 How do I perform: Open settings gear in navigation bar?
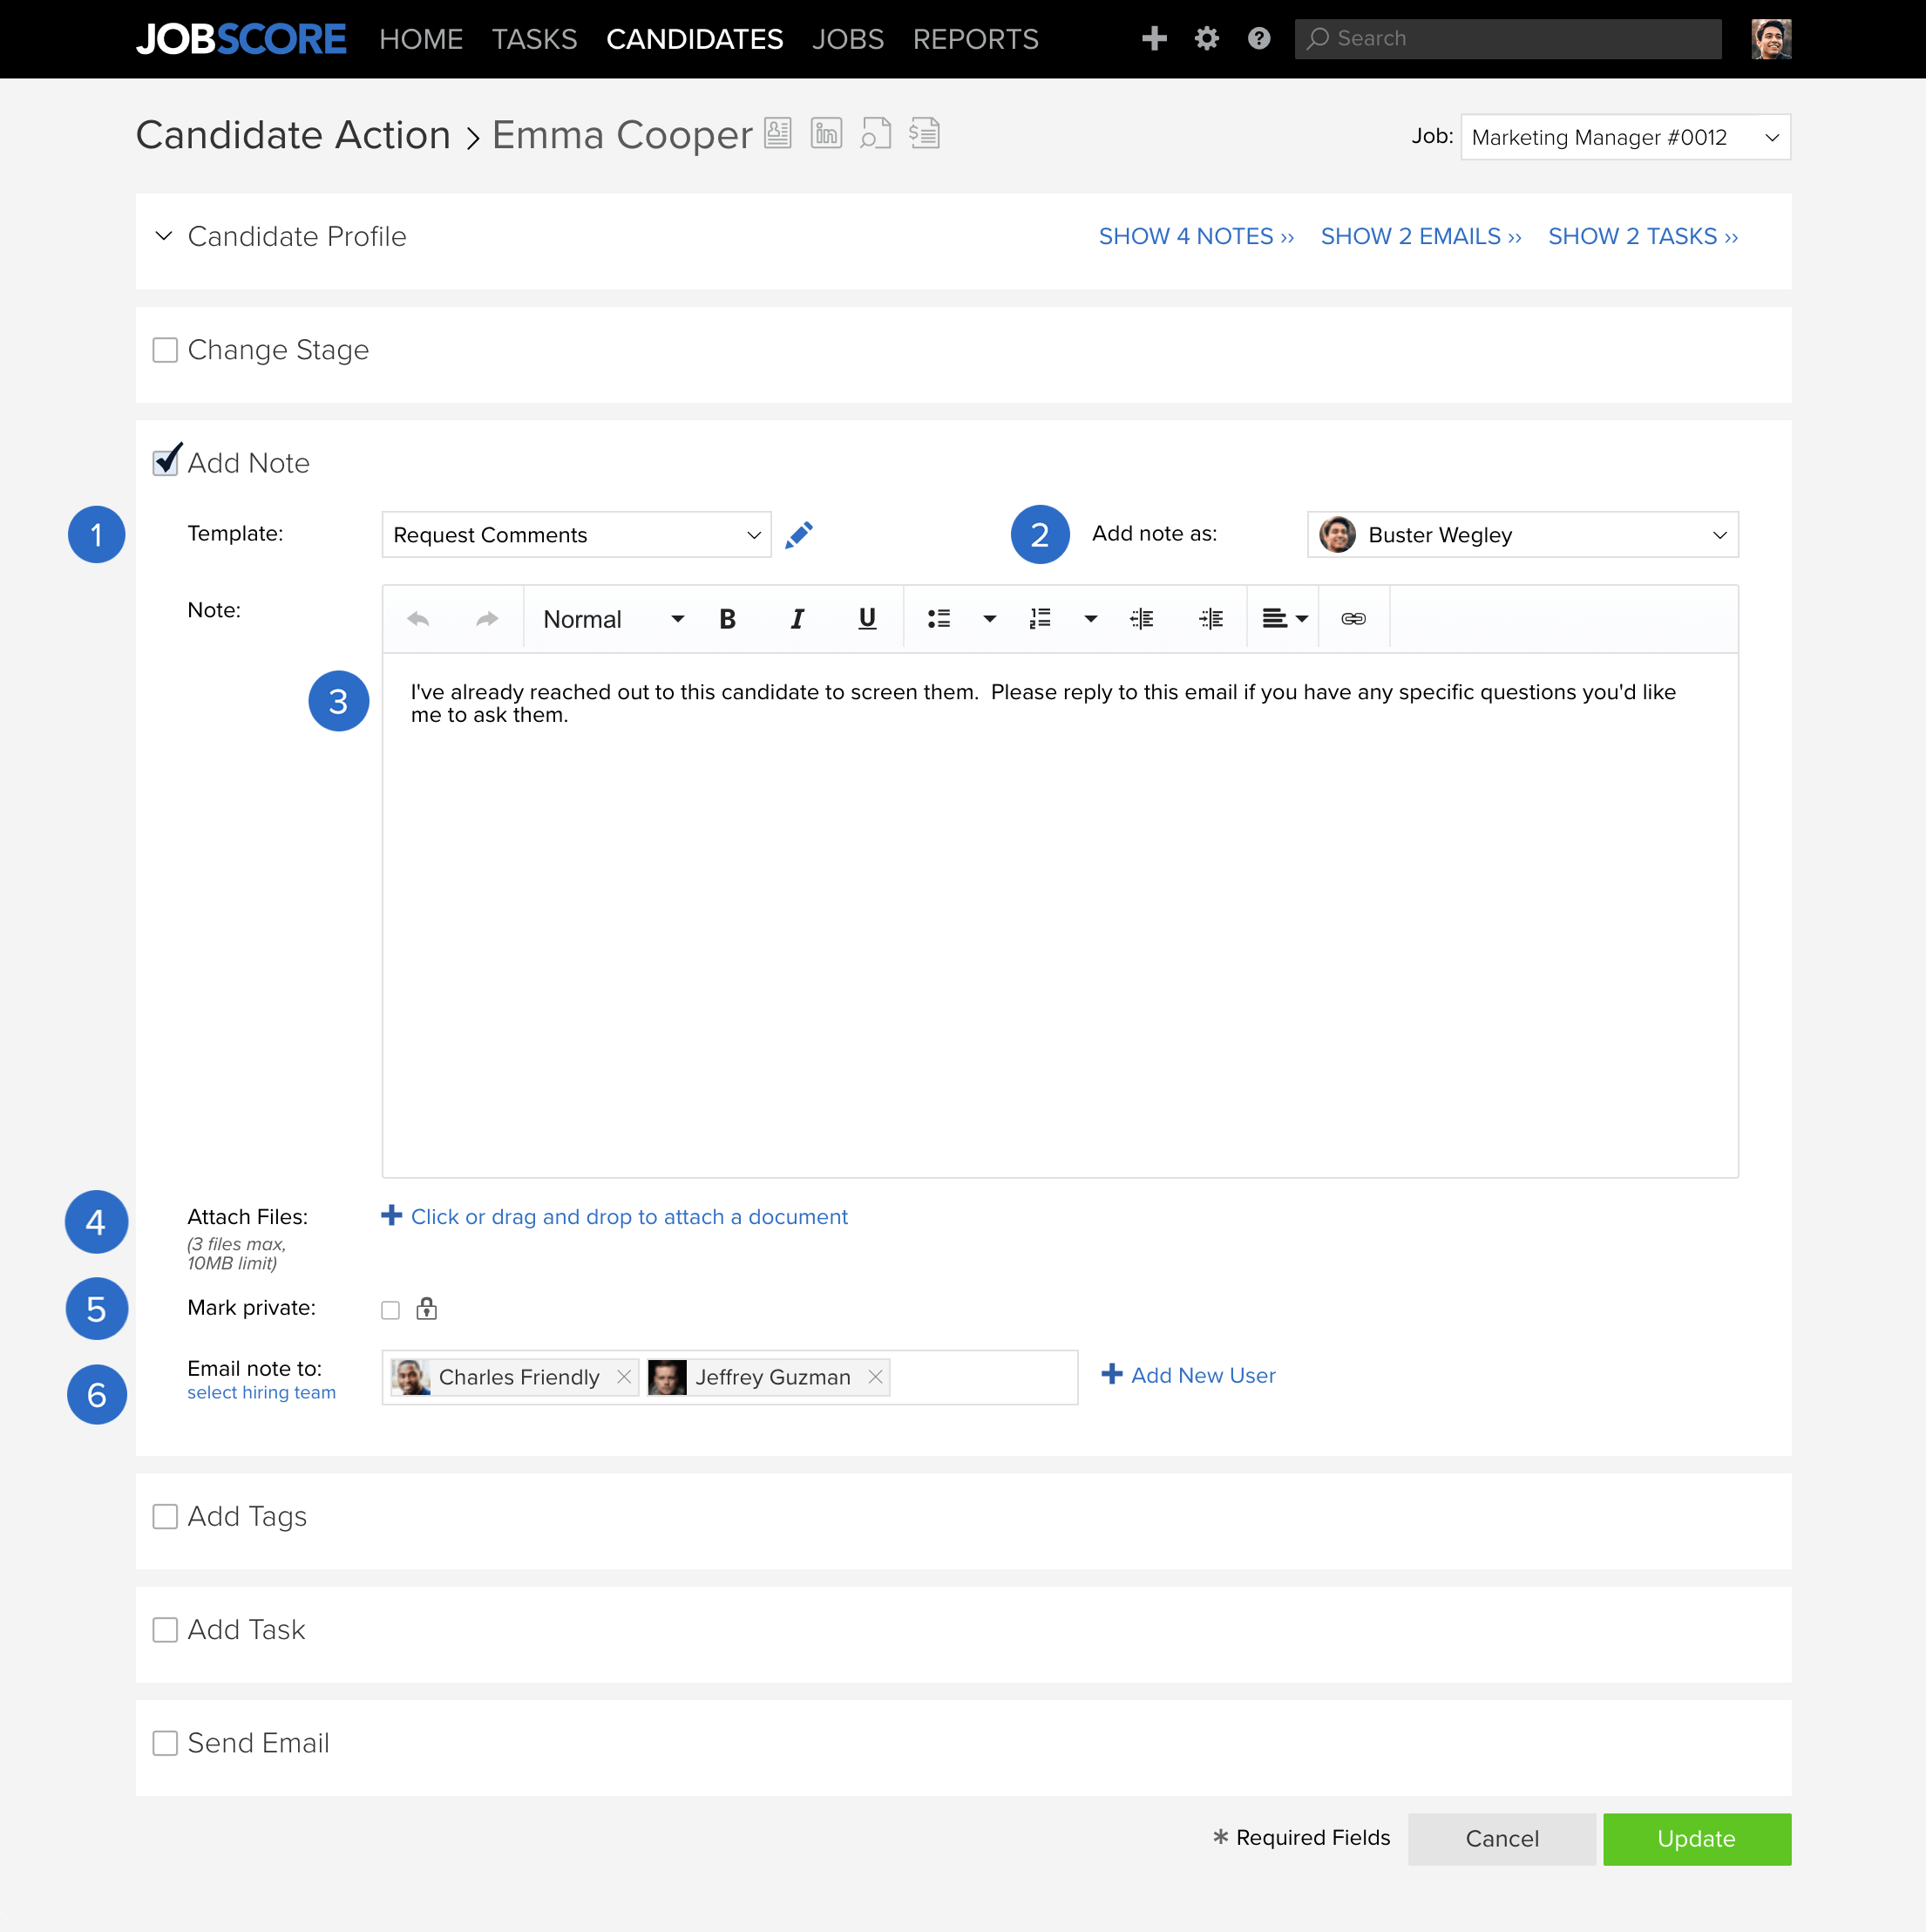pyautogui.click(x=1206, y=38)
